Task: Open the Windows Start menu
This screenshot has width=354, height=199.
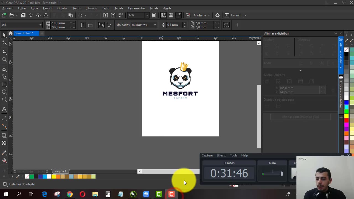Action: click(x=6, y=194)
